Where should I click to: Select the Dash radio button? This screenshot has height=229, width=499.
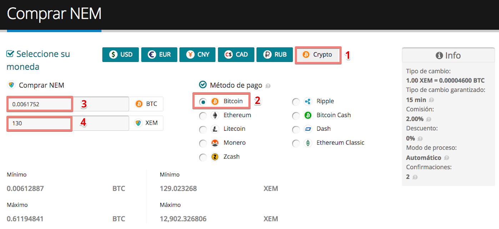[x=296, y=130]
